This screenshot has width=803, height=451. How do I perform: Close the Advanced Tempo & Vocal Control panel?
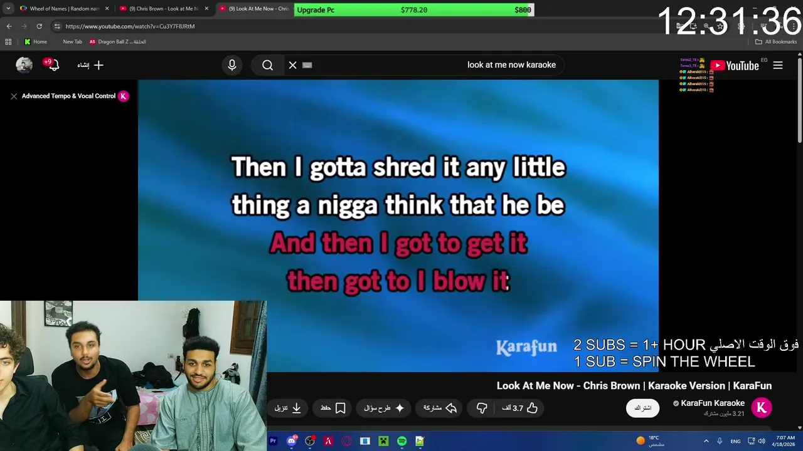click(14, 96)
